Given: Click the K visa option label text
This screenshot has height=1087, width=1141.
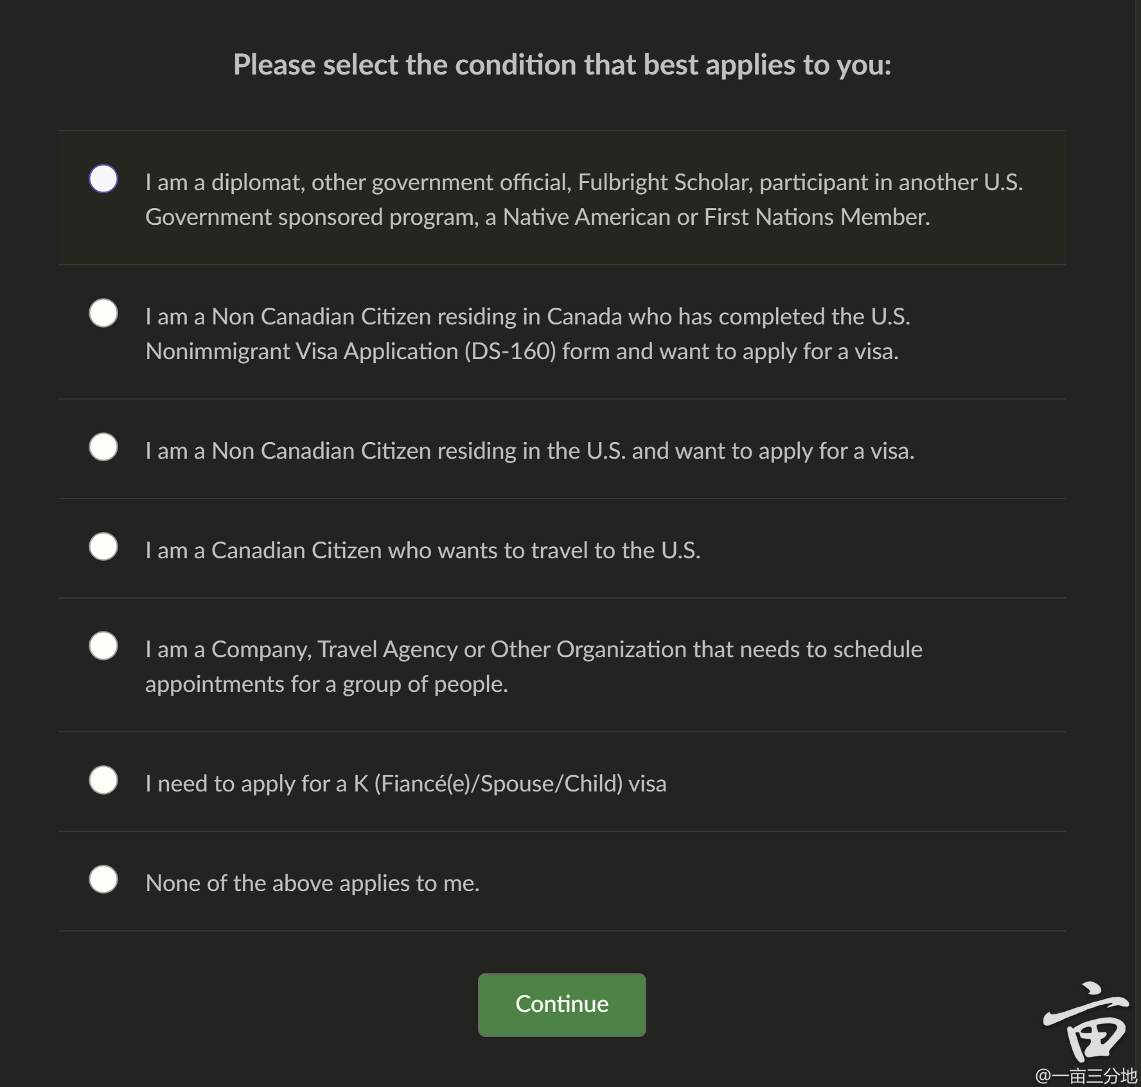Looking at the screenshot, I should coord(406,784).
